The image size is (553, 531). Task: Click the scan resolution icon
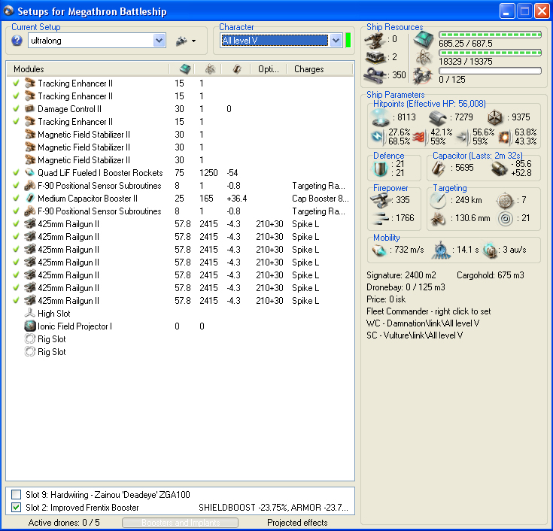coord(439,219)
